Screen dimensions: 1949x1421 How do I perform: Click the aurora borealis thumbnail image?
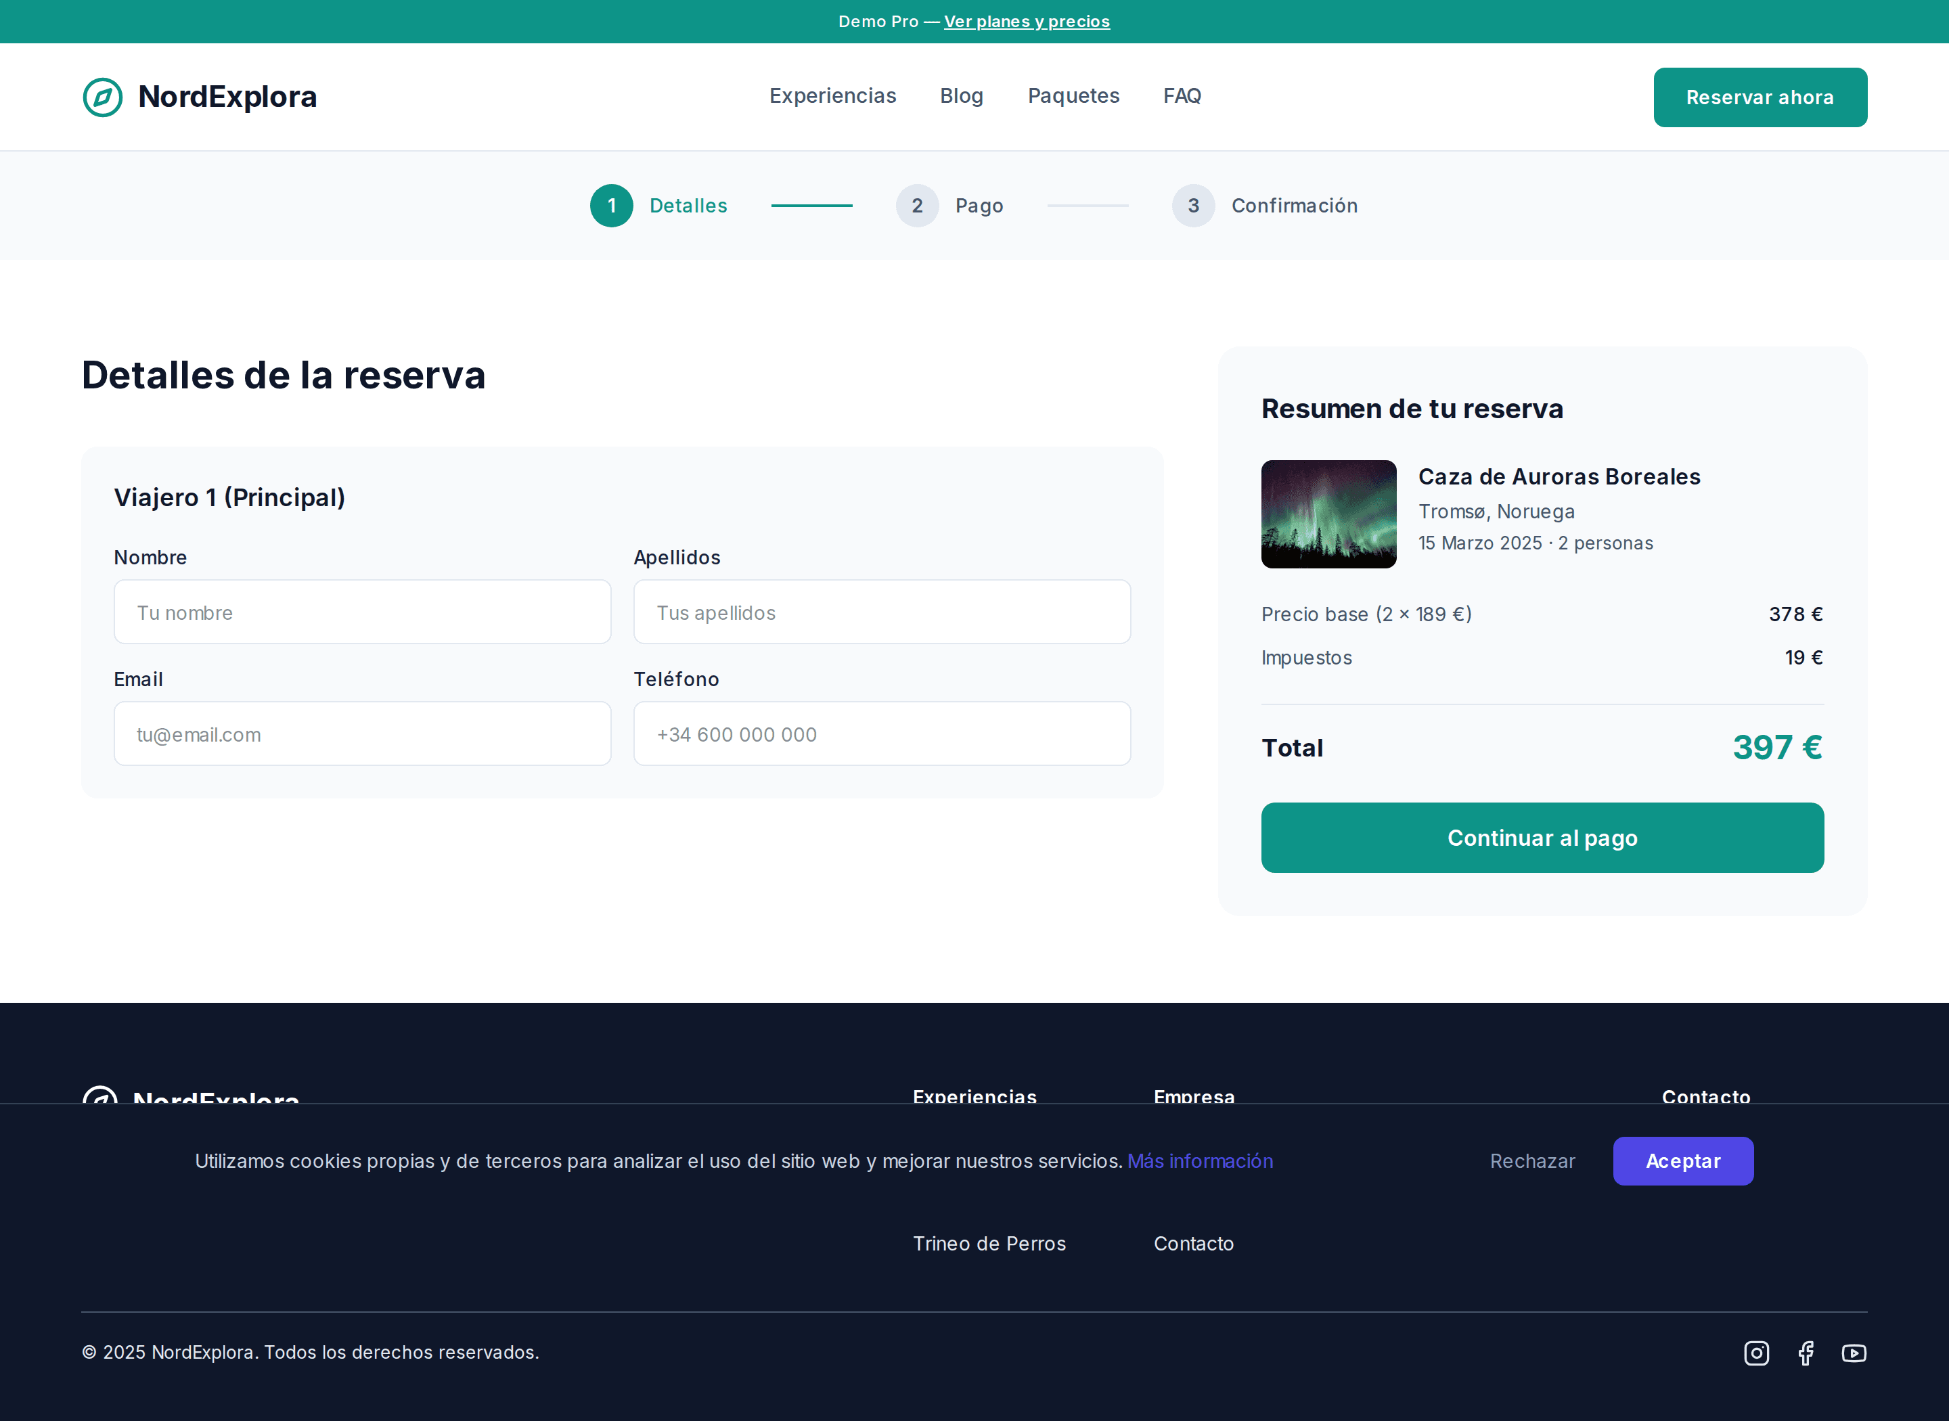coord(1328,514)
